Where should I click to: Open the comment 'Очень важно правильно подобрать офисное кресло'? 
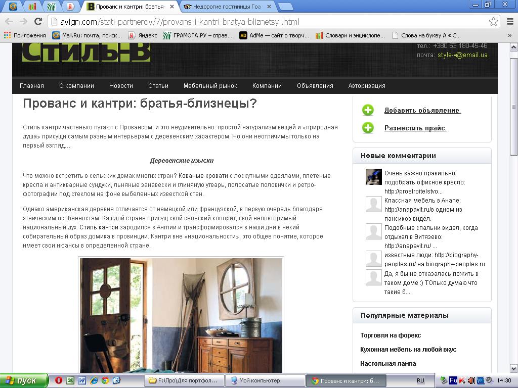pyautogui.click(x=424, y=182)
